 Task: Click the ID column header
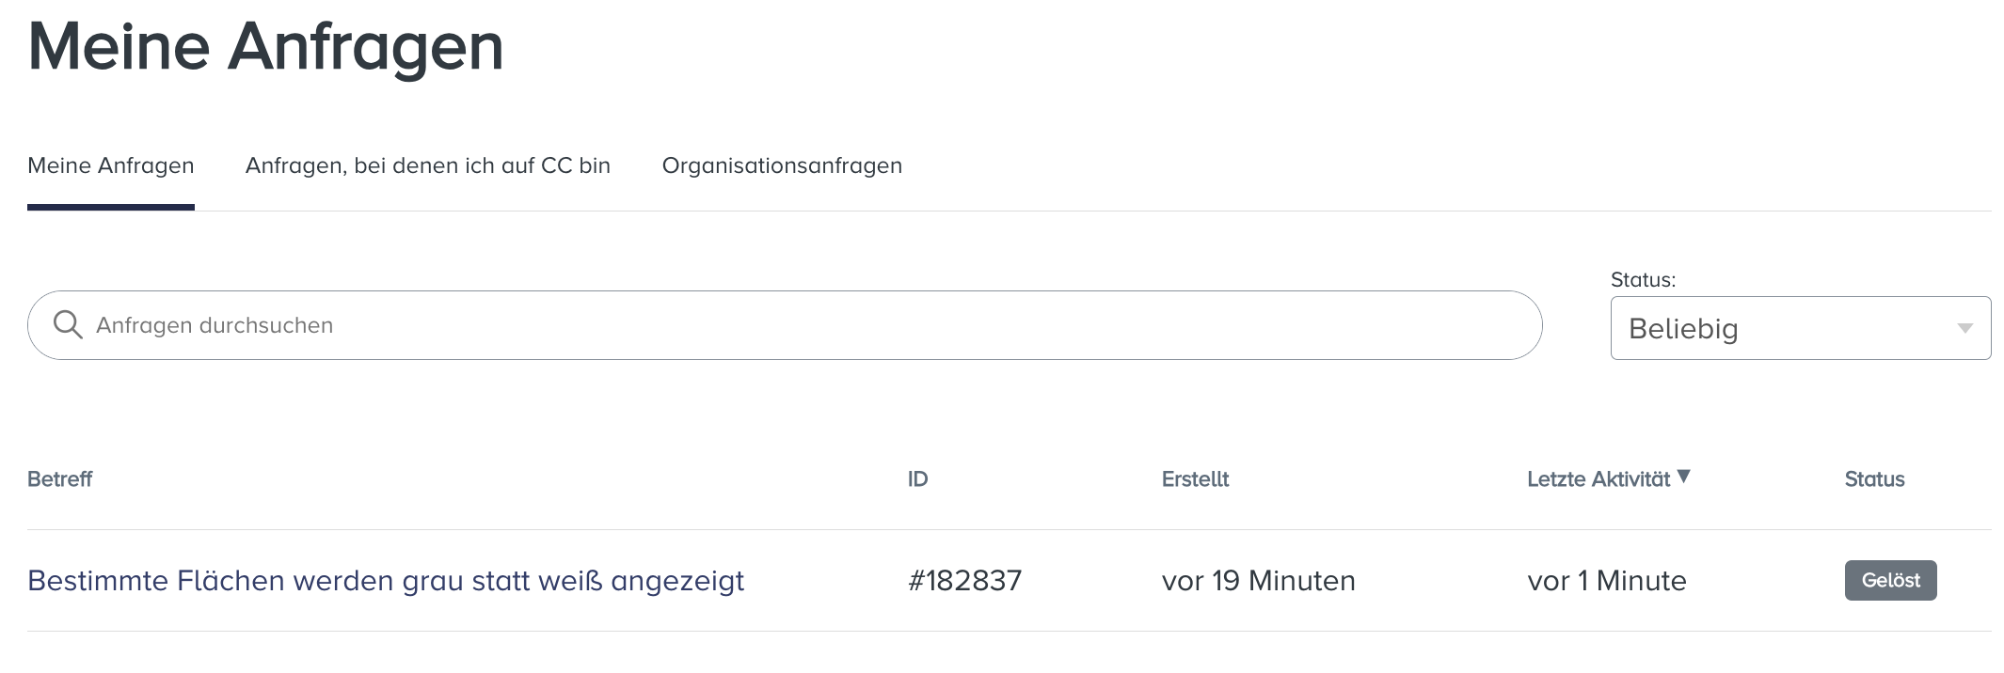[x=917, y=479]
